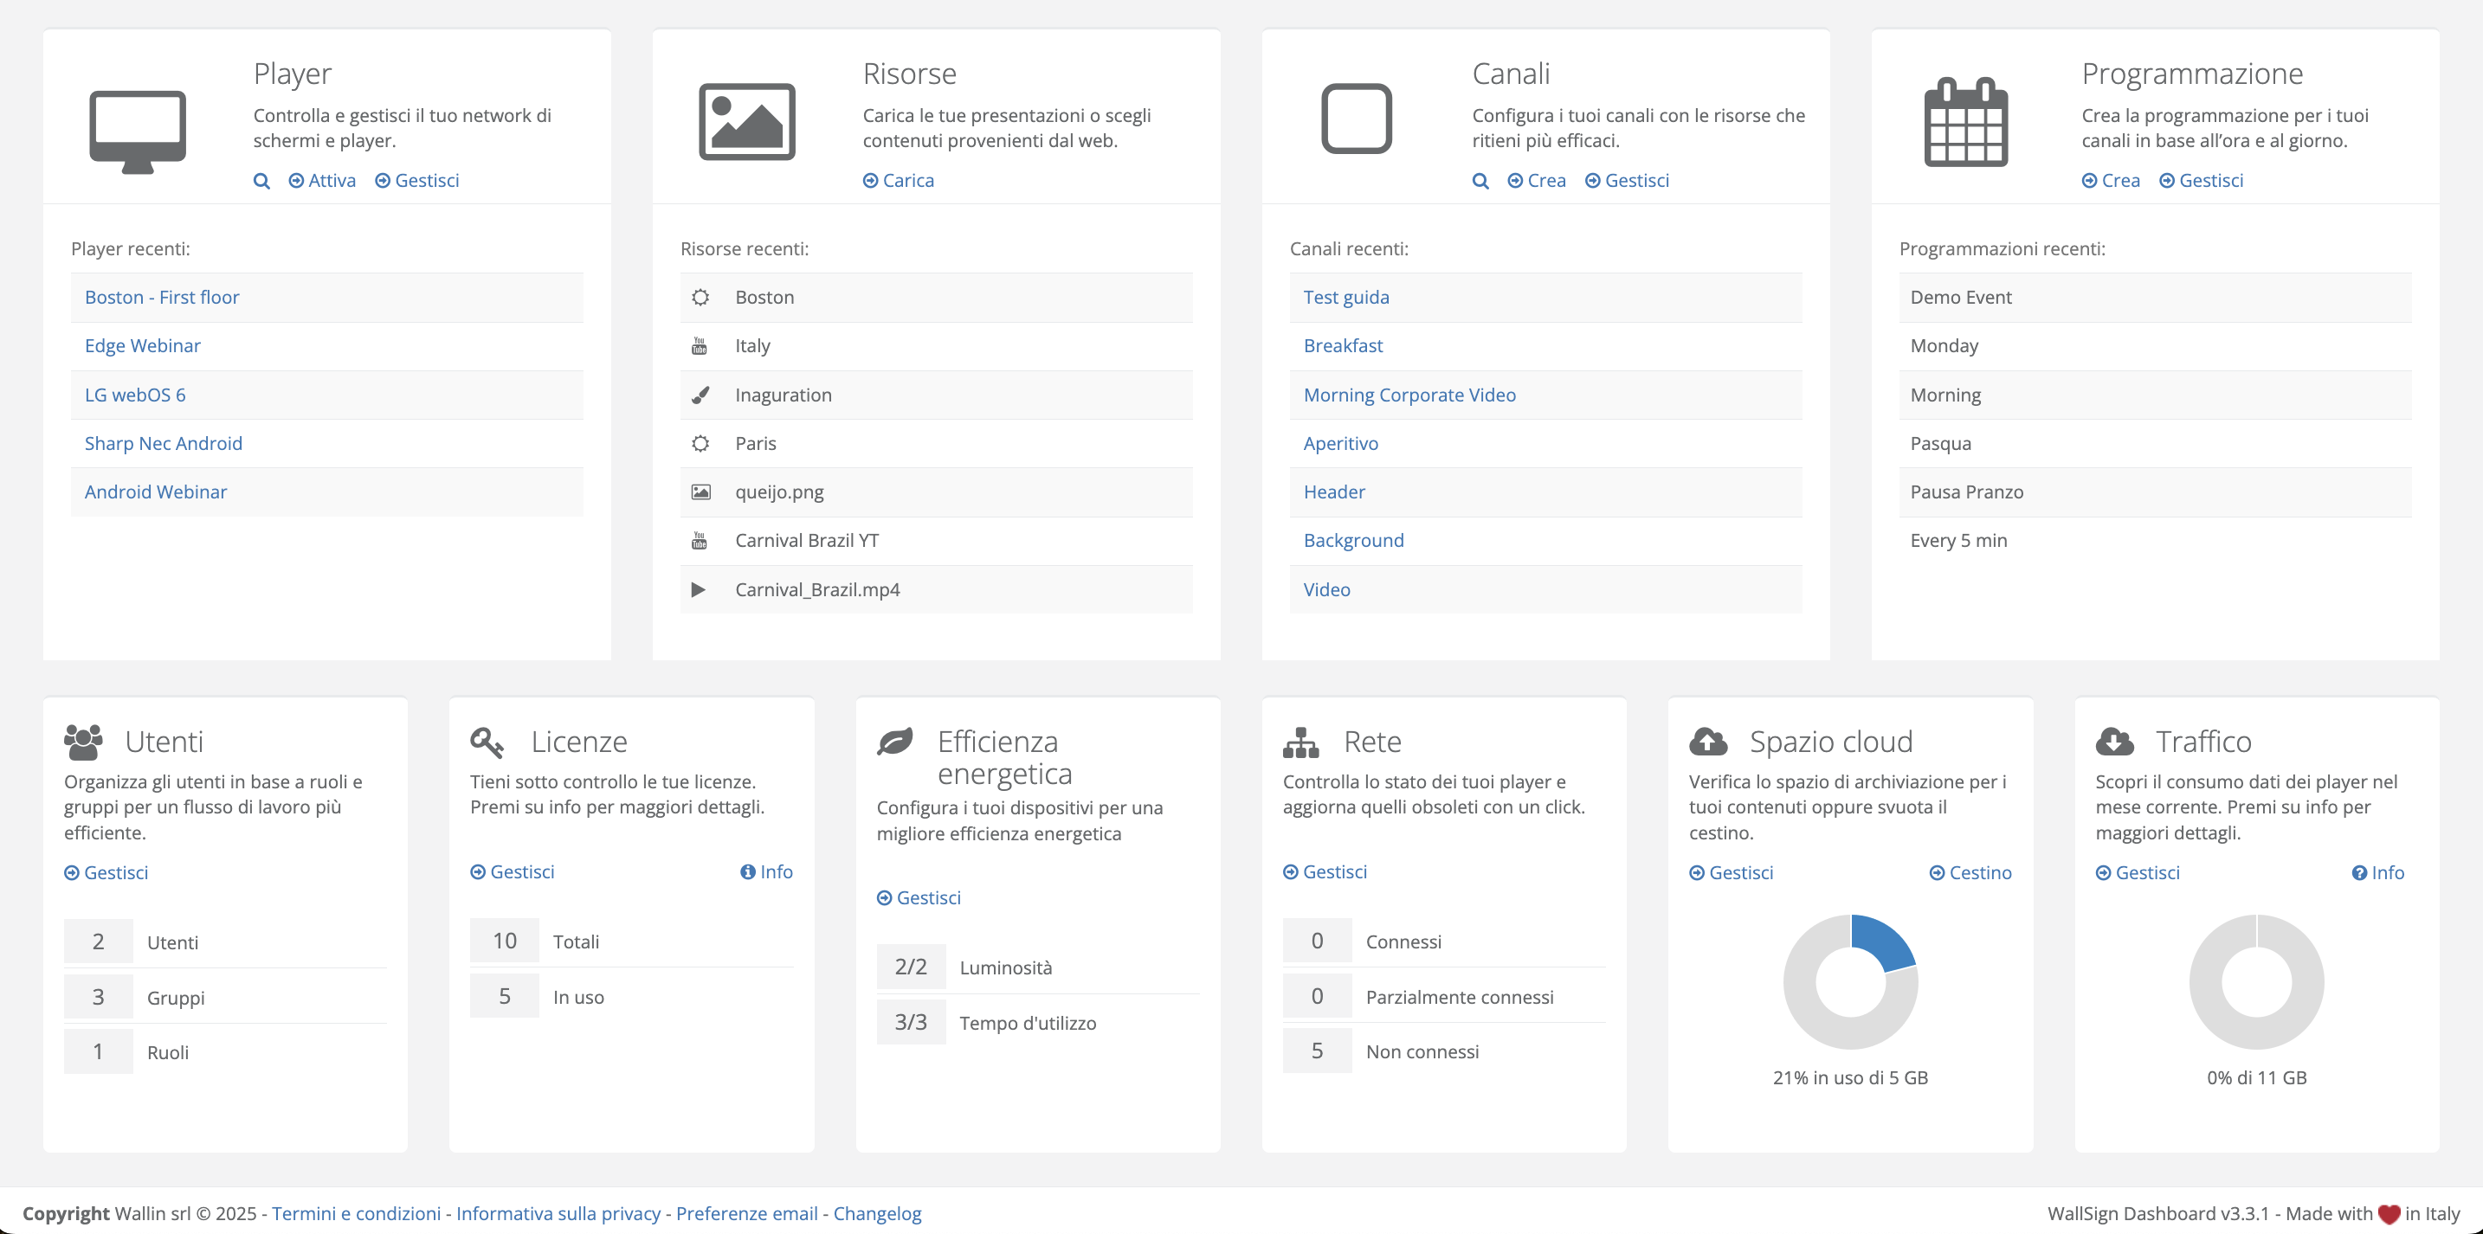Select Attiva under Player section
The width and height of the screenshot is (2483, 1234).
click(322, 181)
